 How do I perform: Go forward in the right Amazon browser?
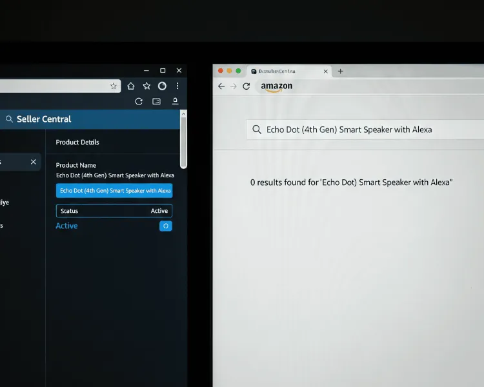pos(234,86)
